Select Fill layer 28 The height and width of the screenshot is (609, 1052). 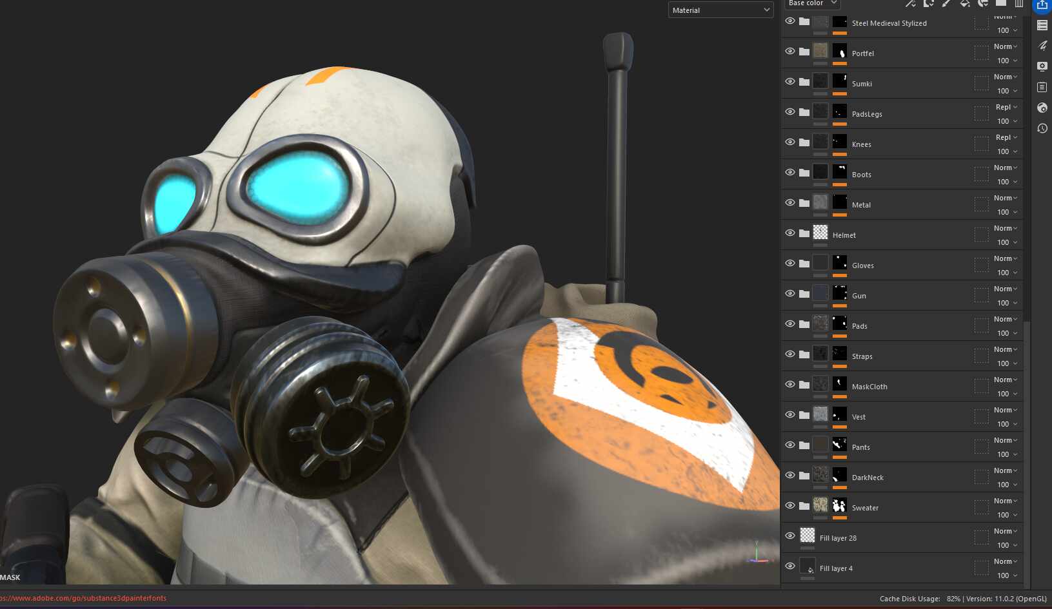[838, 537]
